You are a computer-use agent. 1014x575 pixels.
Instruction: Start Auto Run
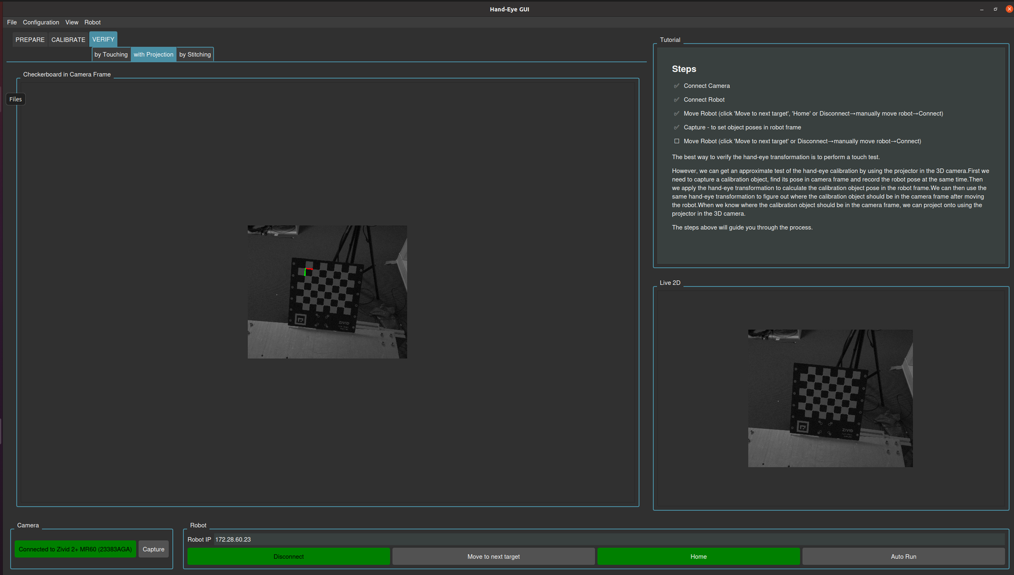tap(903, 557)
